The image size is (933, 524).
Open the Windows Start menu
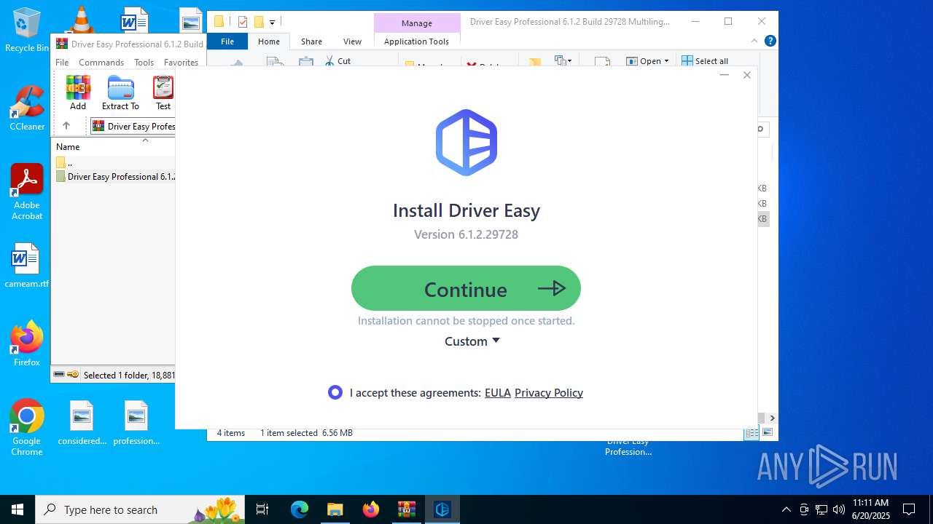(x=17, y=509)
